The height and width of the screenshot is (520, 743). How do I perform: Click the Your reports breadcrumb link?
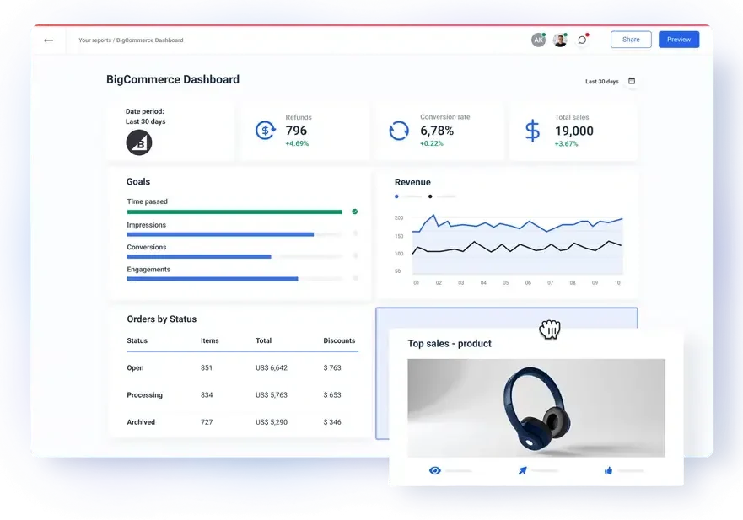[x=94, y=40]
